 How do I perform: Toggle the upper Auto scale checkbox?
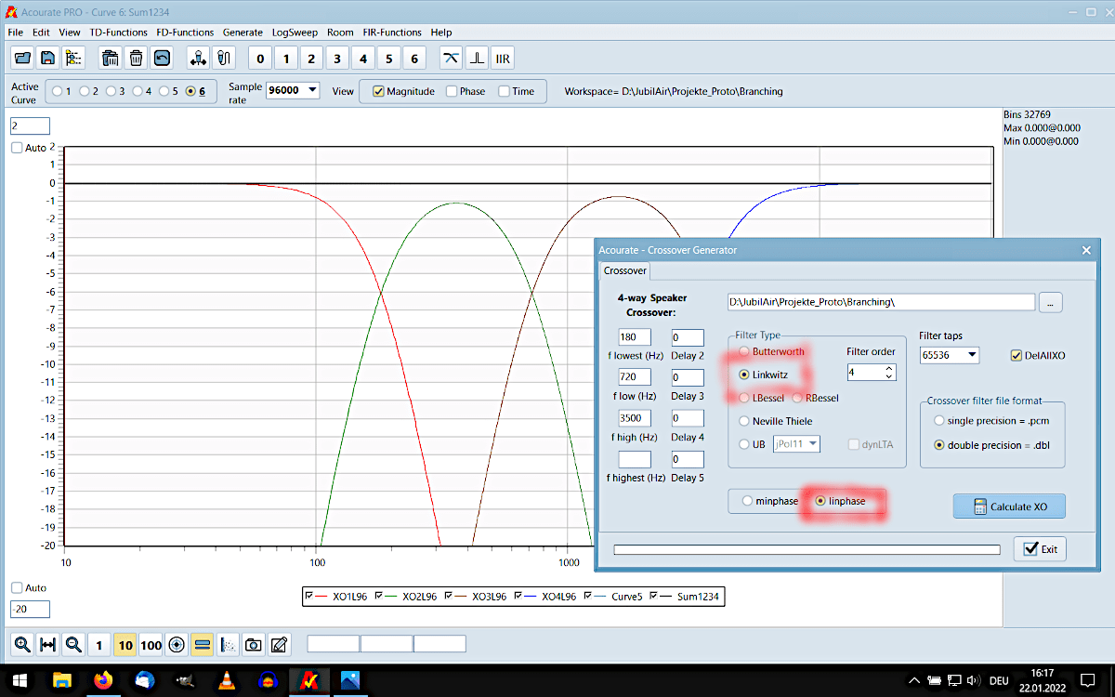(x=17, y=148)
